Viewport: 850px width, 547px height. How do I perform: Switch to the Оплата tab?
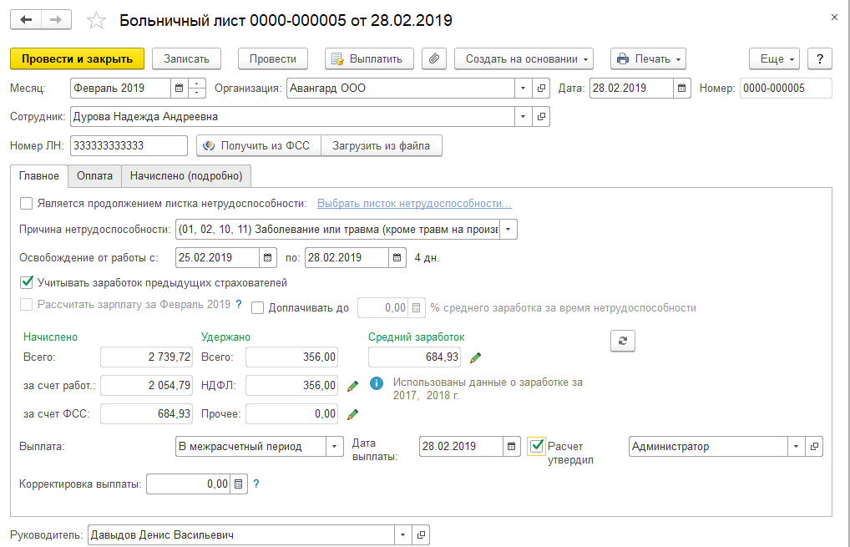(94, 175)
